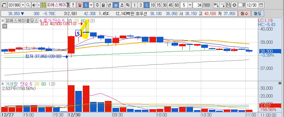Select the 주 weekly period button
This screenshot has height=117, width=284.
point(97,5)
